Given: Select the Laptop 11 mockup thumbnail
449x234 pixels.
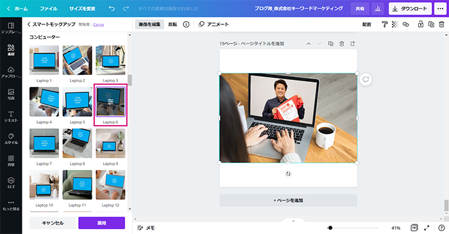Looking at the screenshot, I should click(x=78, y=185).
